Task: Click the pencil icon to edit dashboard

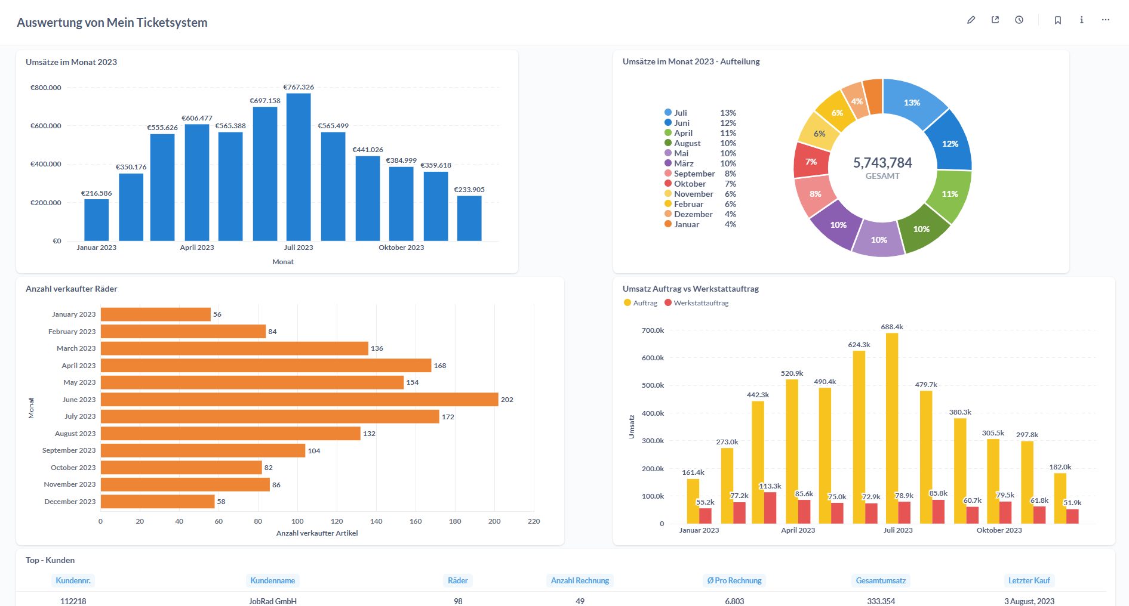Action: (x=971, y=20)
